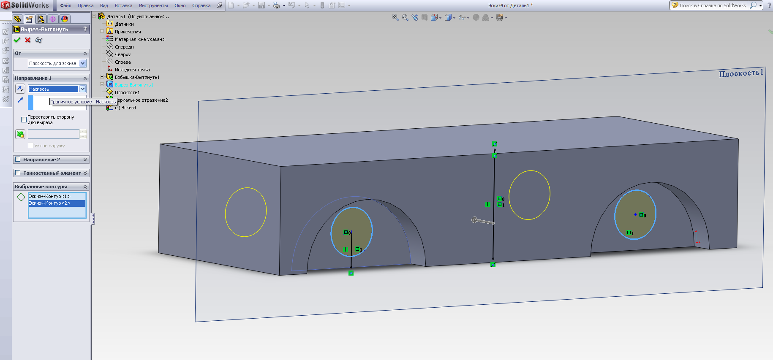Toggle detailed preview glasses icon

[x=39, y=40]
